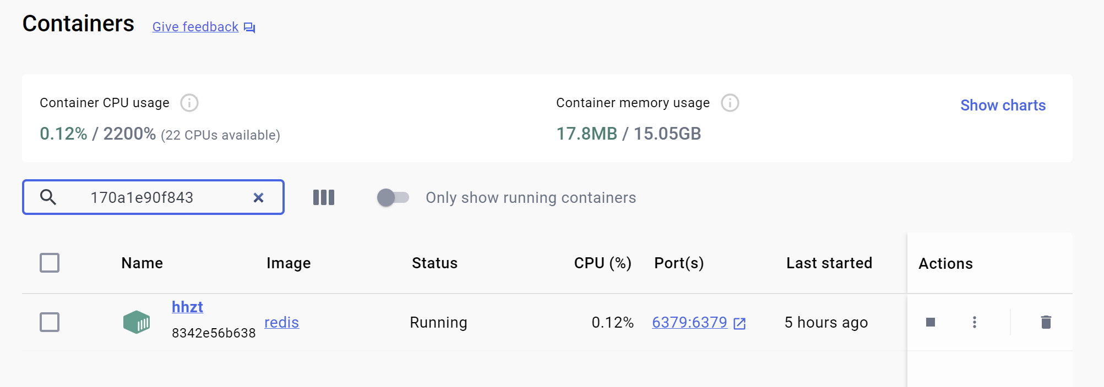This screenshot has height=387, width=1104.
Task: Click the search magnifier icon
Action: [x=48, y=197]
